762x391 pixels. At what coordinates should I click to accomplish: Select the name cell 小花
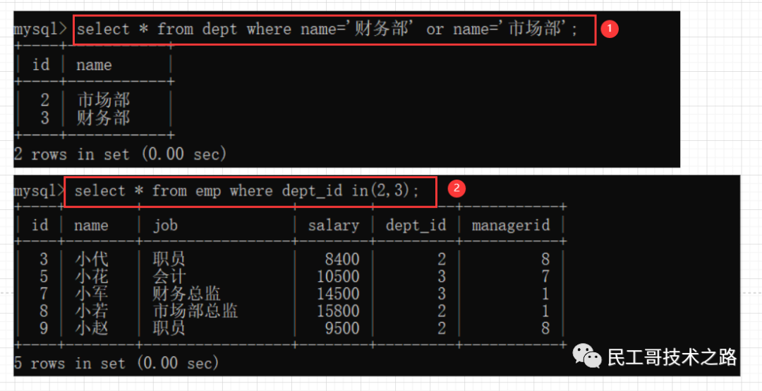pyautogui.click(x=91, y=276)
